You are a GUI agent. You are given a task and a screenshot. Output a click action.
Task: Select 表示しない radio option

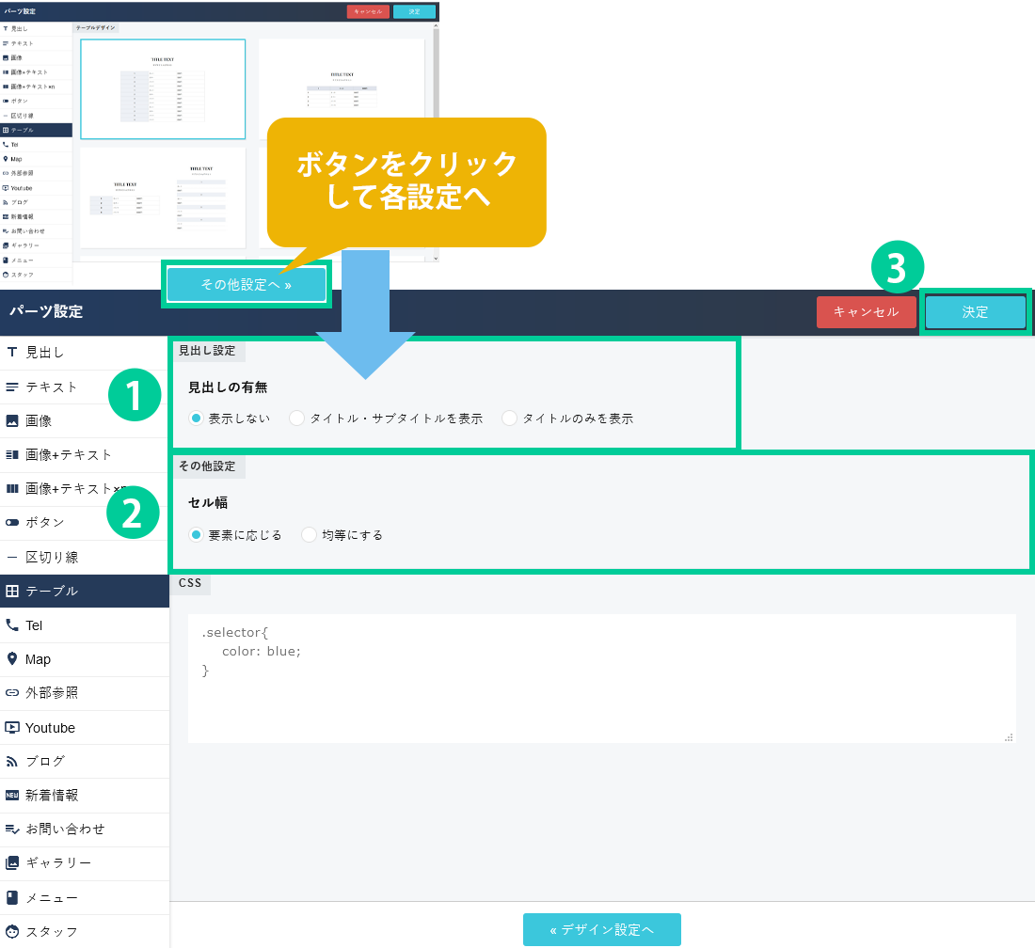pyautogui.click(x=196, y=419)
